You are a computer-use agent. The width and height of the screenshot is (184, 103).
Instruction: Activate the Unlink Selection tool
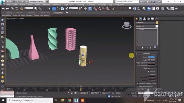pyautogui.click(x=17, y=9)
